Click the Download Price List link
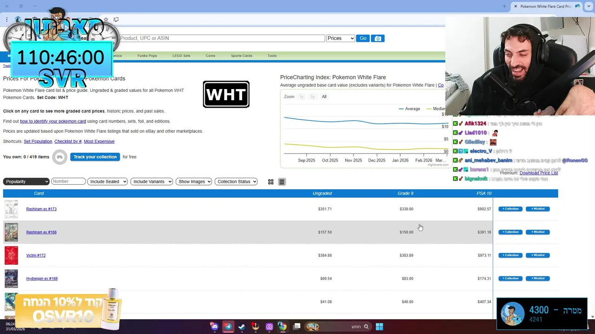This screenshot has width=595, height=334. [x=539, y=173]
